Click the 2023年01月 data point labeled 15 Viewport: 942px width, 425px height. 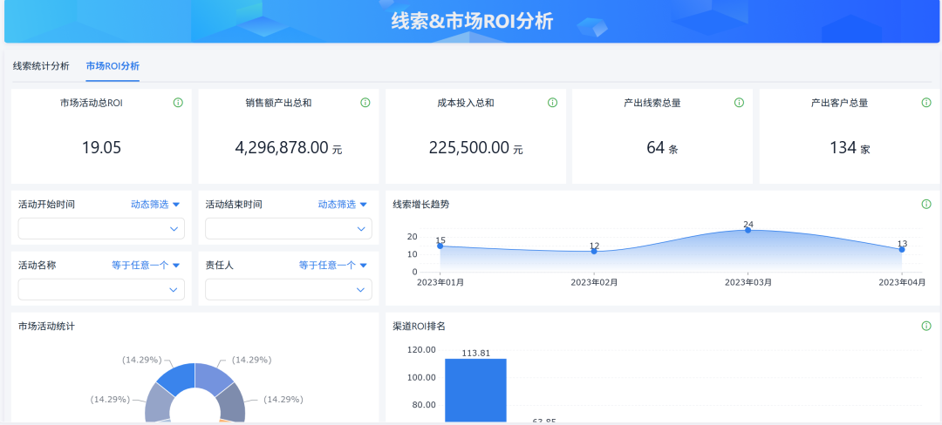click(440, 246)
